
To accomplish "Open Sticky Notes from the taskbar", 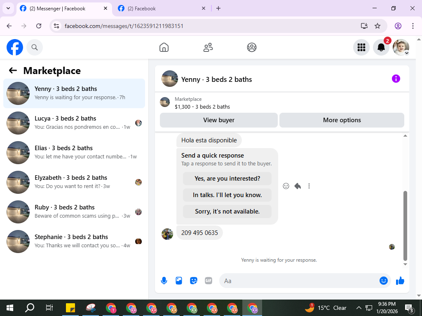I will click(x=70, y=308).
